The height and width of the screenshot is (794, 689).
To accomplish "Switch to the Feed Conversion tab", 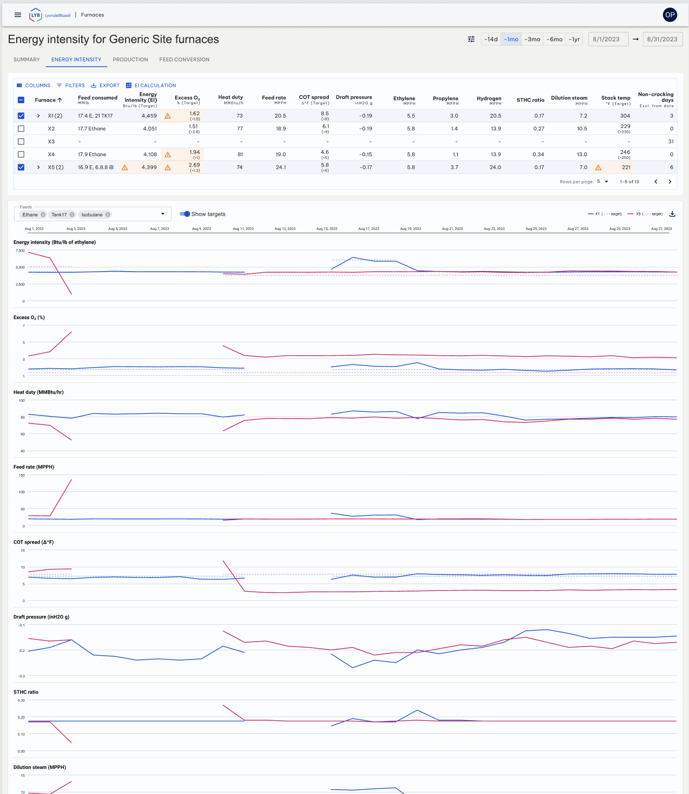I will (184, 60).
